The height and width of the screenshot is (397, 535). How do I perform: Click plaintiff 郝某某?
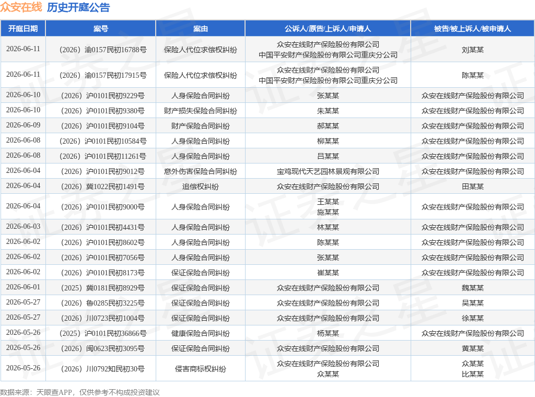pyautogui.click(x=328, y=126)
